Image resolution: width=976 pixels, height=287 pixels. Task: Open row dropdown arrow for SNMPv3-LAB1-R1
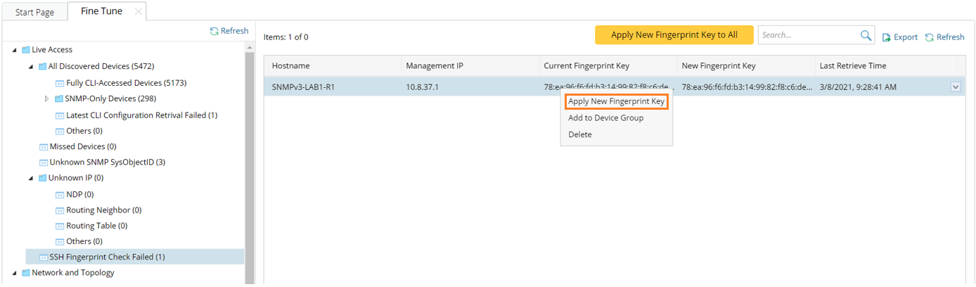click(x=955, y=87)
